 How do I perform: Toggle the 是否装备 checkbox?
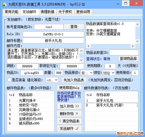pyautogui.click(x=9, y=80)
